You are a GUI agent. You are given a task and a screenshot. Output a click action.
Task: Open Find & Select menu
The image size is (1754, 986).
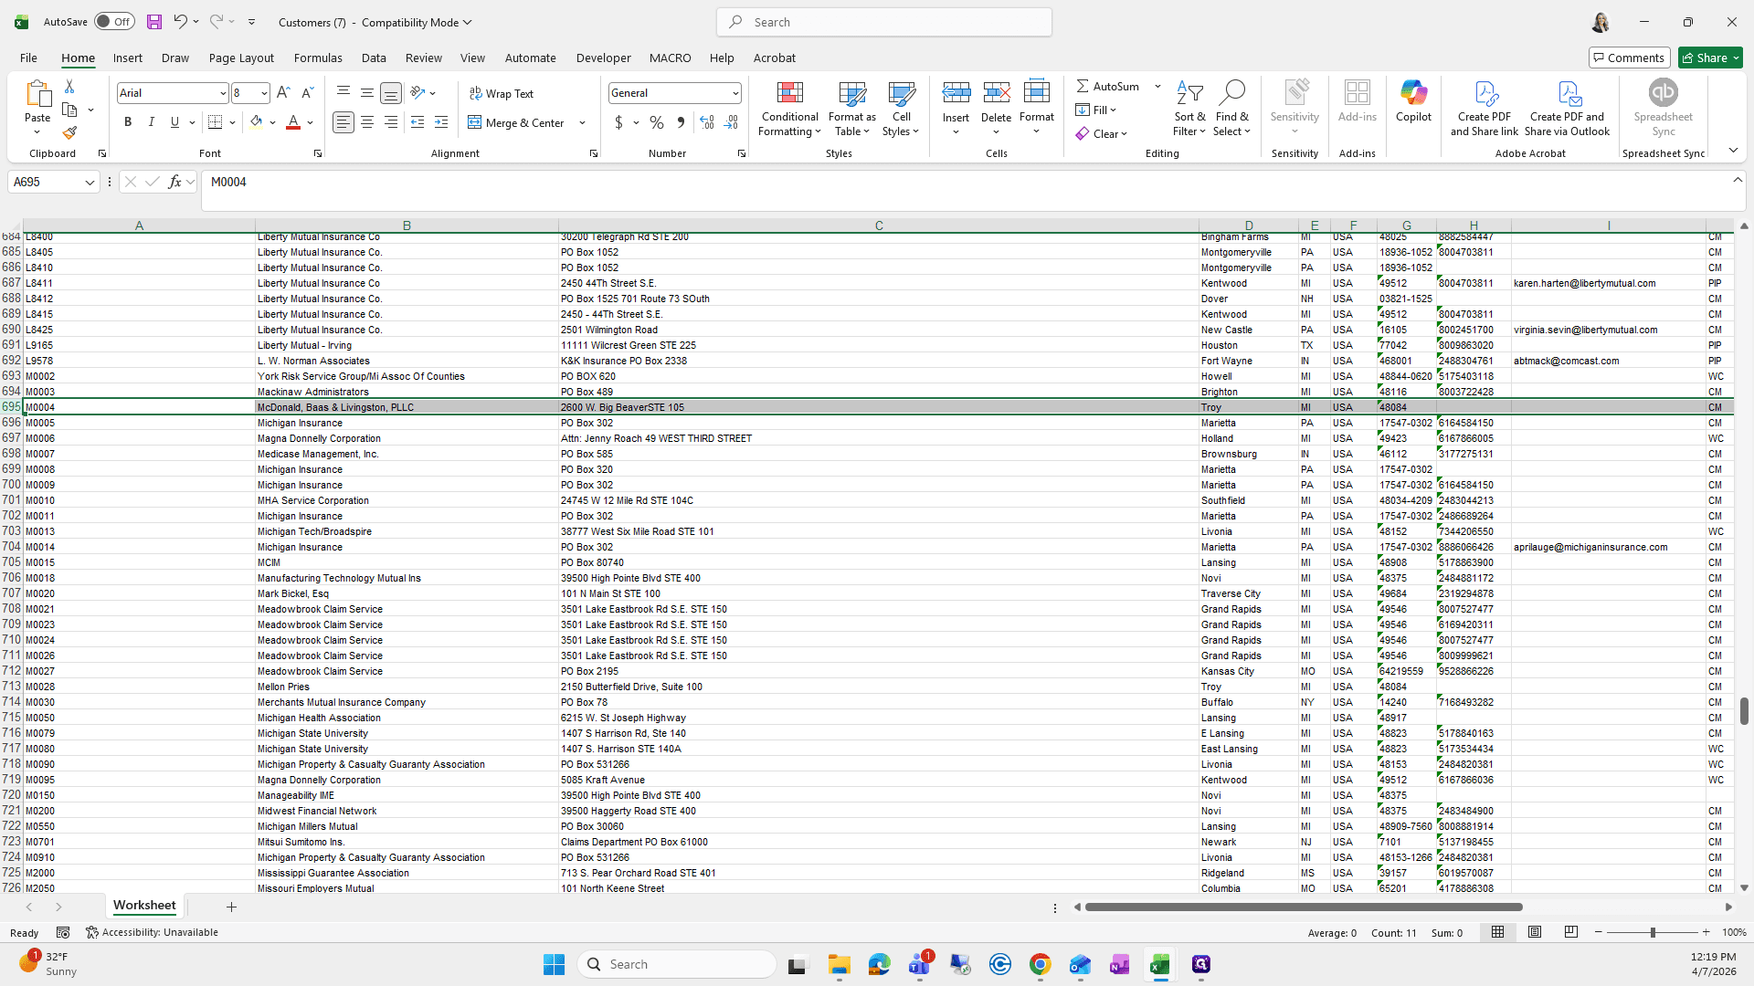click(x=1232, y=110)
